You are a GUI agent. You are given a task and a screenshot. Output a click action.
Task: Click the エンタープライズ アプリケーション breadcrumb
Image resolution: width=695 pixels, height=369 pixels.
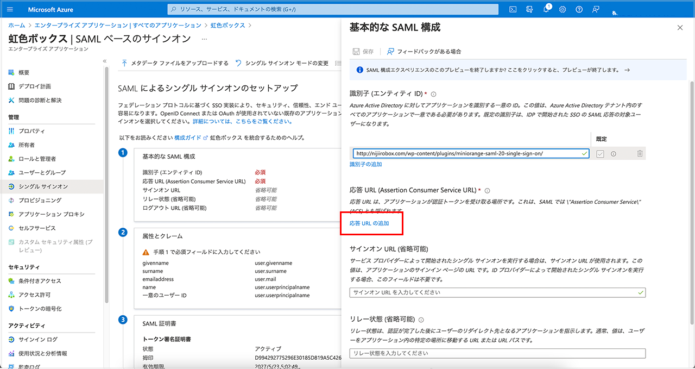[118, 26]
